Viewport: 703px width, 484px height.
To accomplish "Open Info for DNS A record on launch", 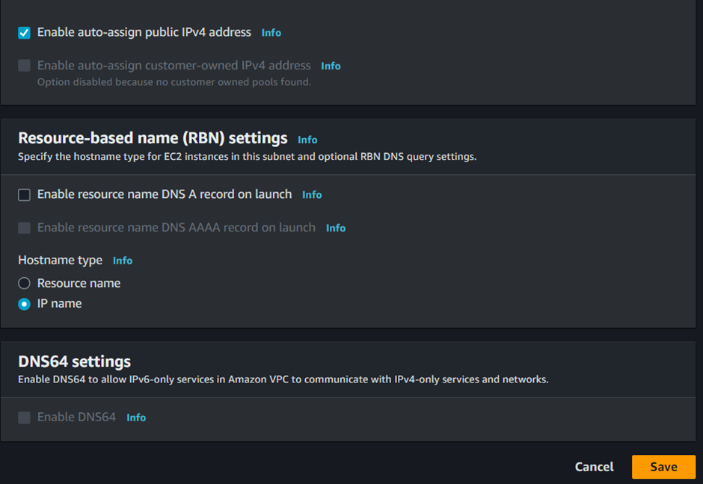I will [312, 195].
